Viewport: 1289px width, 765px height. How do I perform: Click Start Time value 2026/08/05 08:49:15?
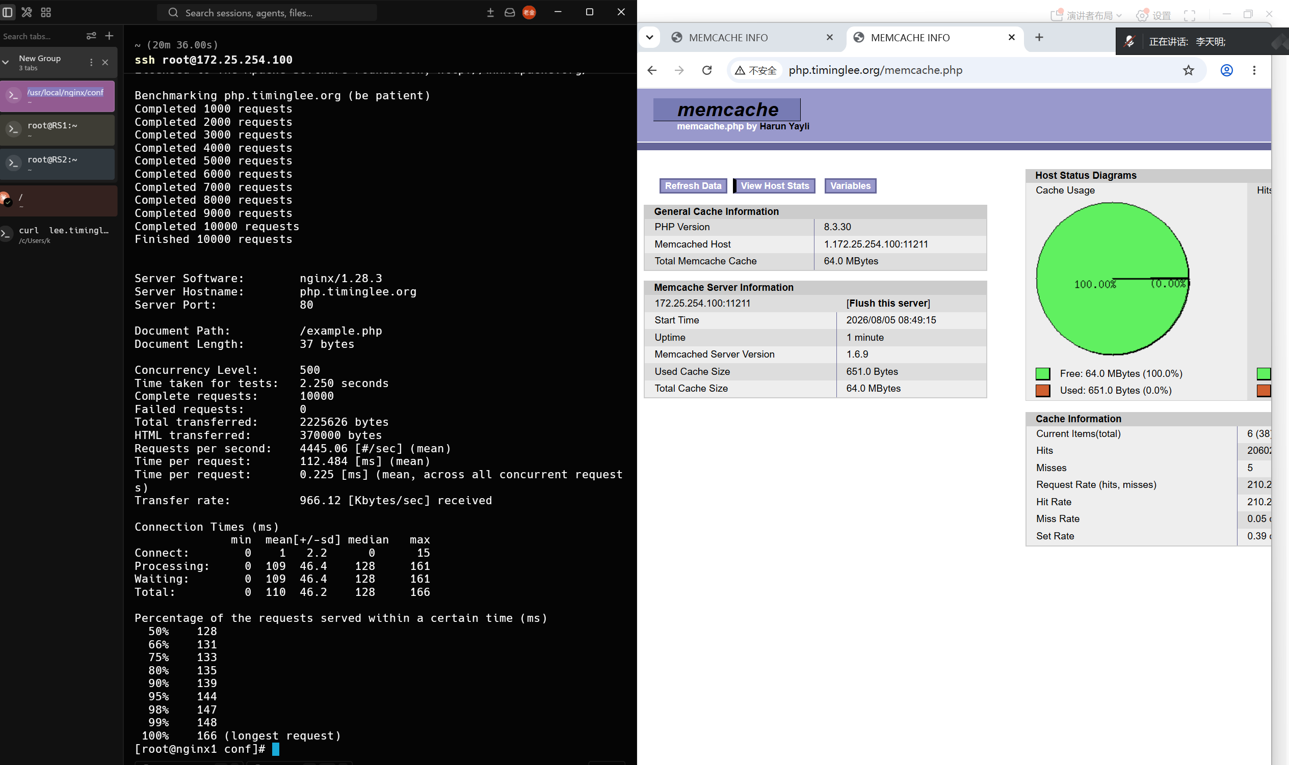click(x=891, y=320)
